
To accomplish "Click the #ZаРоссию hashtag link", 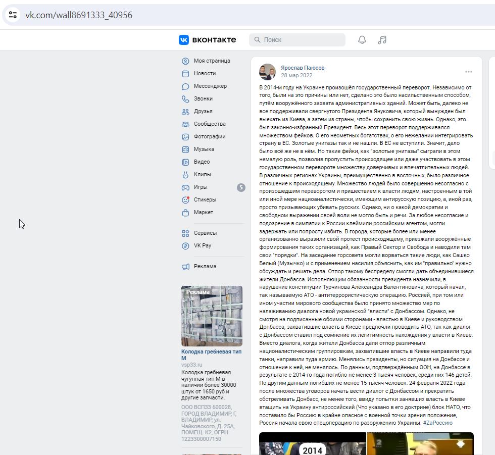I will (437, 423).
